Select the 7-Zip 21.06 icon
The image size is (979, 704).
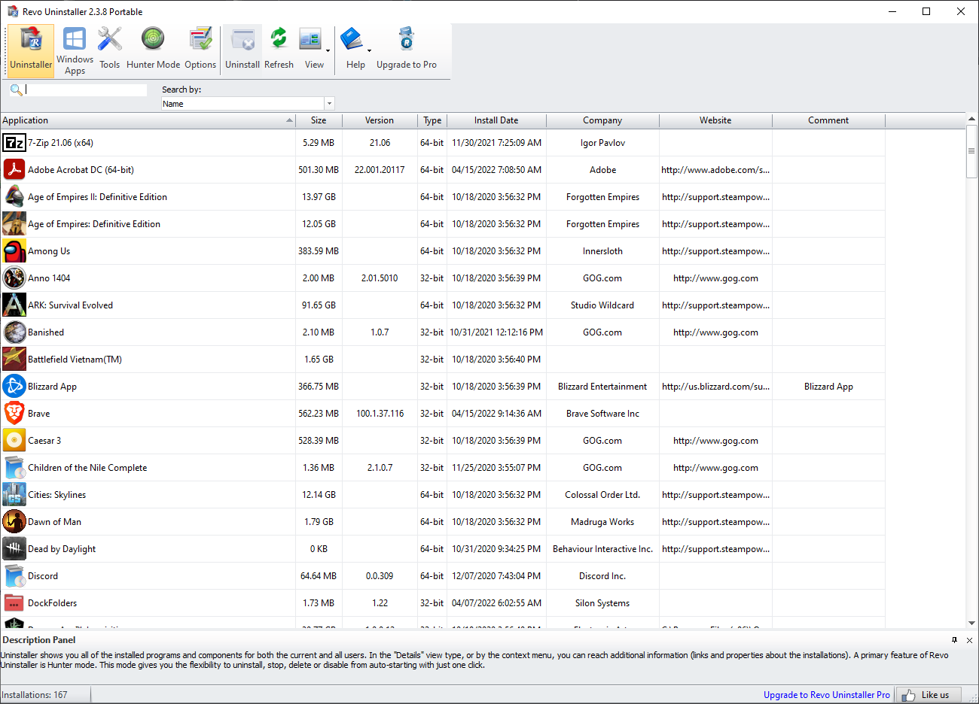click(14, 143)
